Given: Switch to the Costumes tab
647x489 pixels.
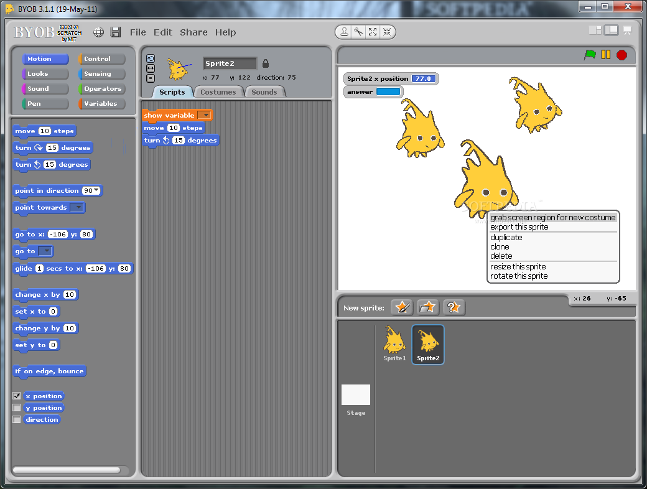Looking at the screenshot, I should pos(218,92).
